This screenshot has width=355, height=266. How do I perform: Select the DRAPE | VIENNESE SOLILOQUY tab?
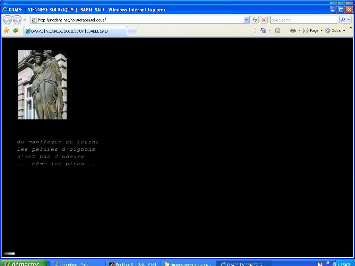[75, 31]
